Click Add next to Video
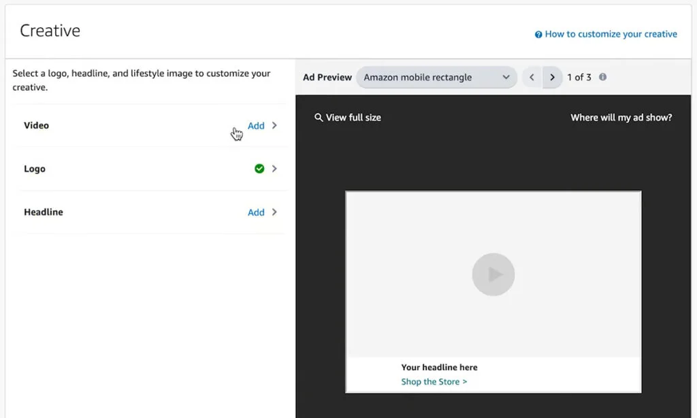Image resolution: width=697 pixels, height=418 pixels. [x=256, y=125]
